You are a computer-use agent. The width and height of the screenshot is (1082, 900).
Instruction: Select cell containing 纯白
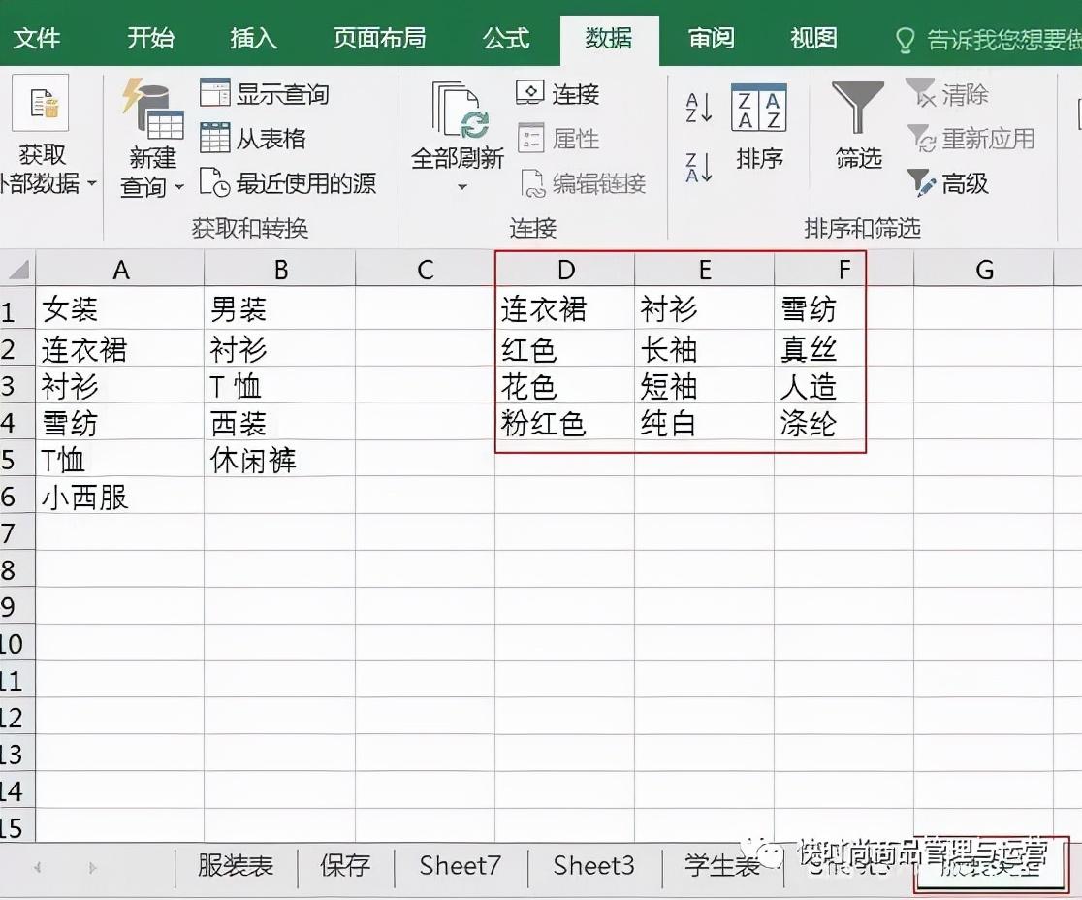[705, 423]
